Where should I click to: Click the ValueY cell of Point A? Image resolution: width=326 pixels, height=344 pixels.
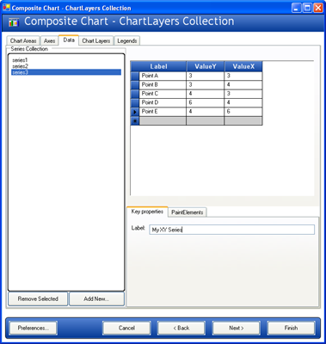206,76
